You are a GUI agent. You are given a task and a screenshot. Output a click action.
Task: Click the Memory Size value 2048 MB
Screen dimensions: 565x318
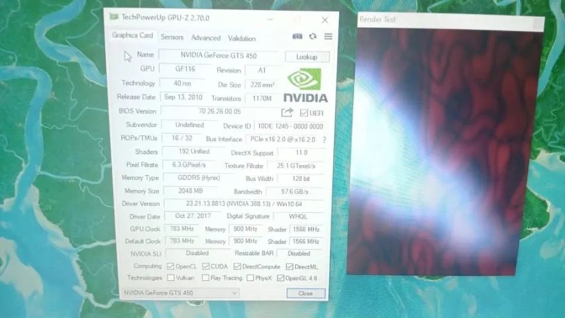pyautogui.click(x=190, y=191)
